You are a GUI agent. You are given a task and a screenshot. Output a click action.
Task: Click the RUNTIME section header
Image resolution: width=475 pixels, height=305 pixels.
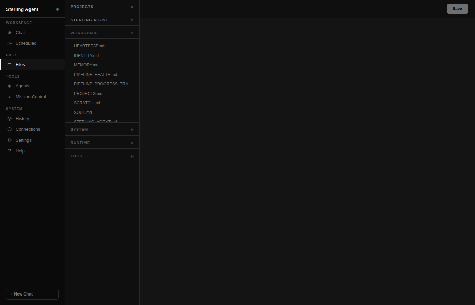click(102, 143)
